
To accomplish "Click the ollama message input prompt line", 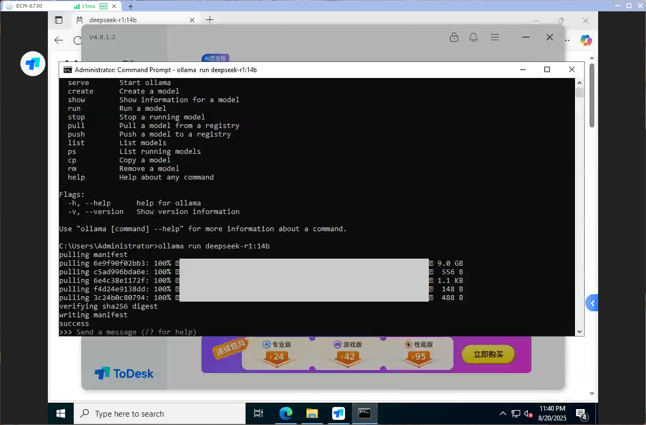I will [x=128, y=332].
